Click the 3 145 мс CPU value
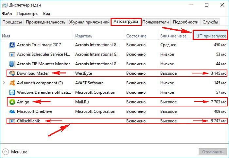Viewport: 229px width, 158px height. click(219, 73)
